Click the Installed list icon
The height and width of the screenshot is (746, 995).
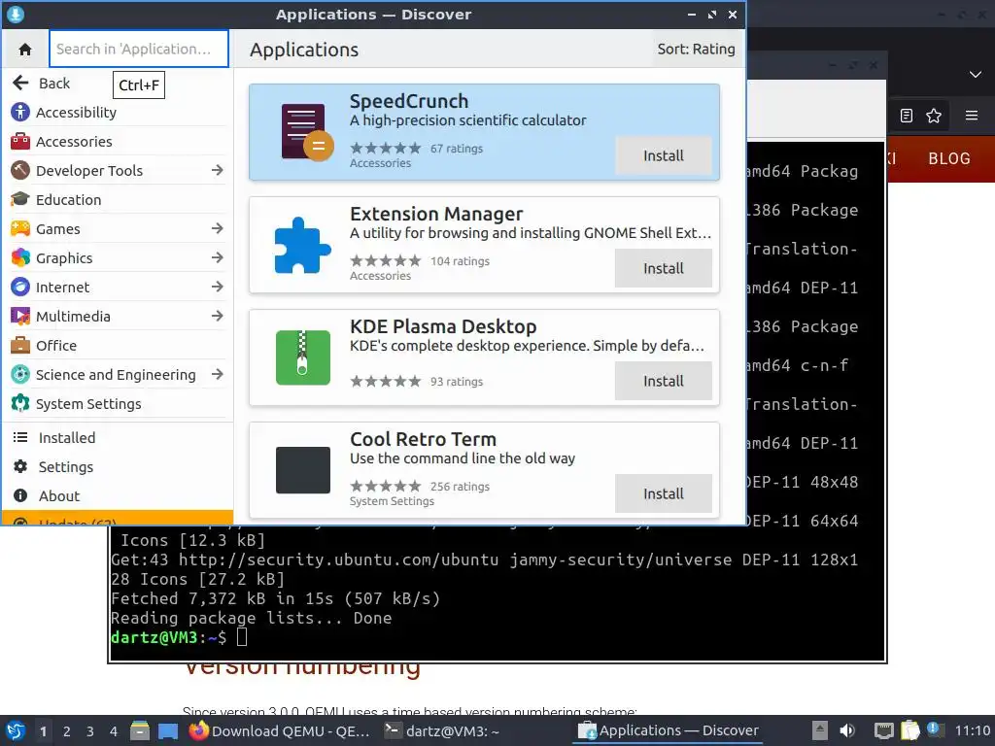click(20, 438)
